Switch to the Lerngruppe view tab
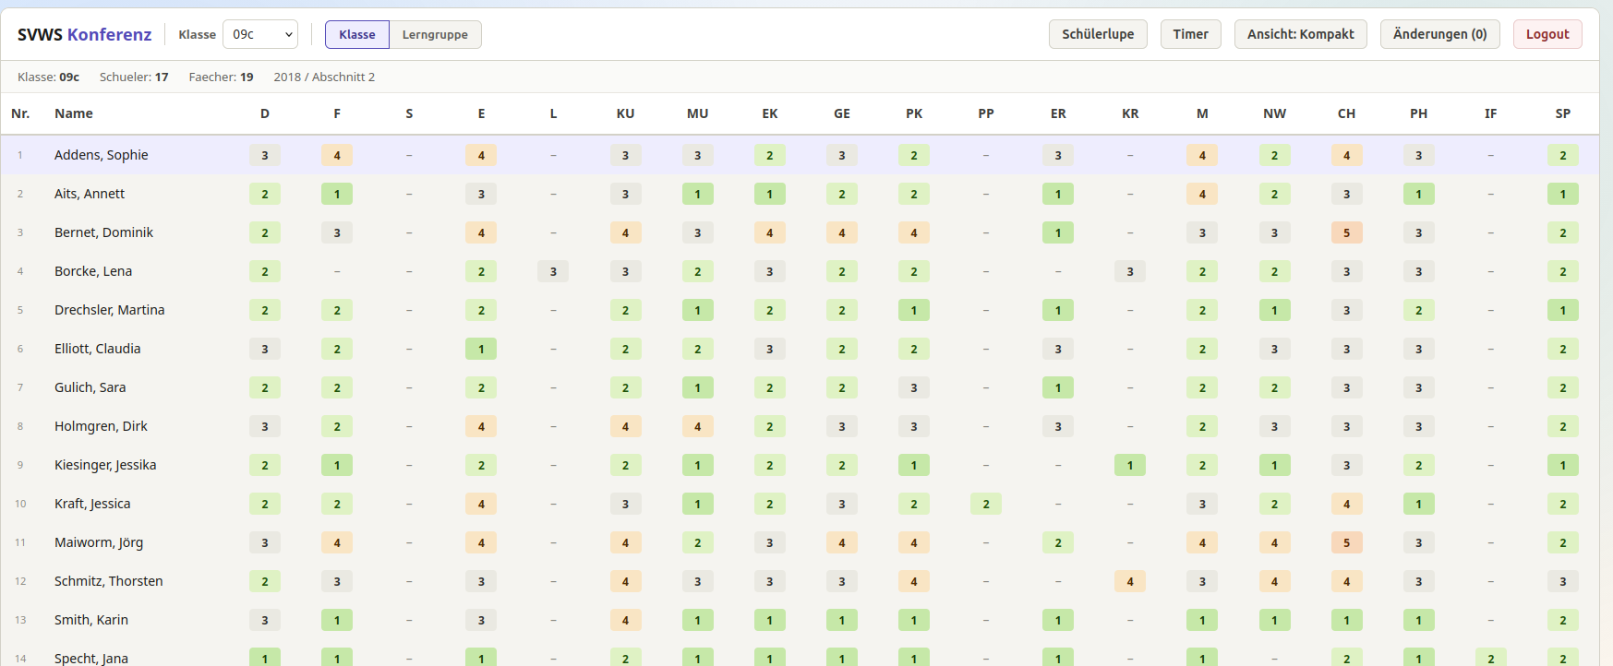 coord(435,34)
